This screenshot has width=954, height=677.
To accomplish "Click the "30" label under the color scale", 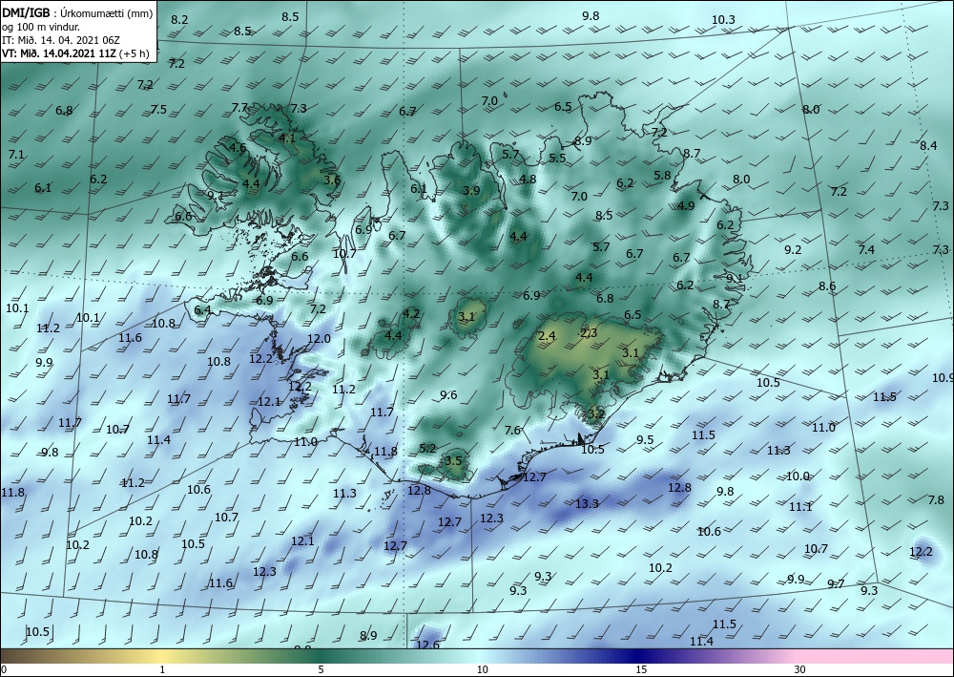I will click(x=800, y=669).
